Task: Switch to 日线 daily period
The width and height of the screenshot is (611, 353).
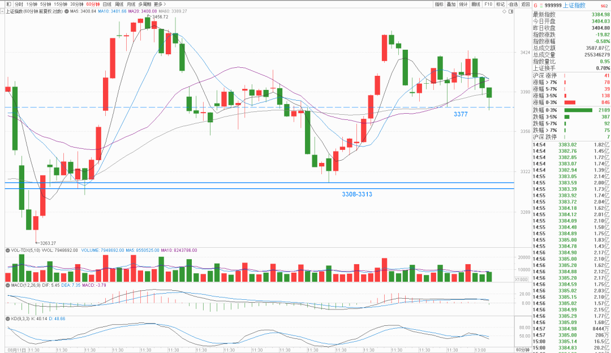Action: [107, 5]
